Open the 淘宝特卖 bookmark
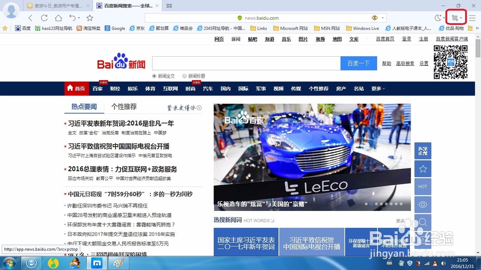 pyautogui.click(x=89, y=28)
